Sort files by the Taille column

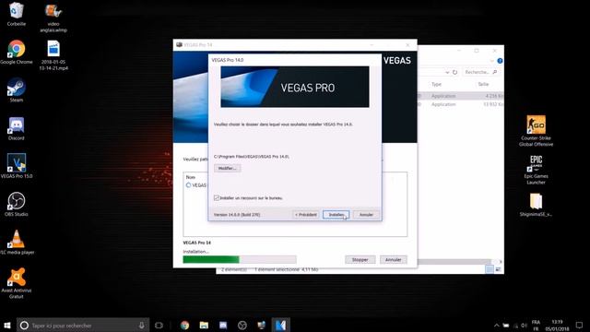click(x=483, y=84)
